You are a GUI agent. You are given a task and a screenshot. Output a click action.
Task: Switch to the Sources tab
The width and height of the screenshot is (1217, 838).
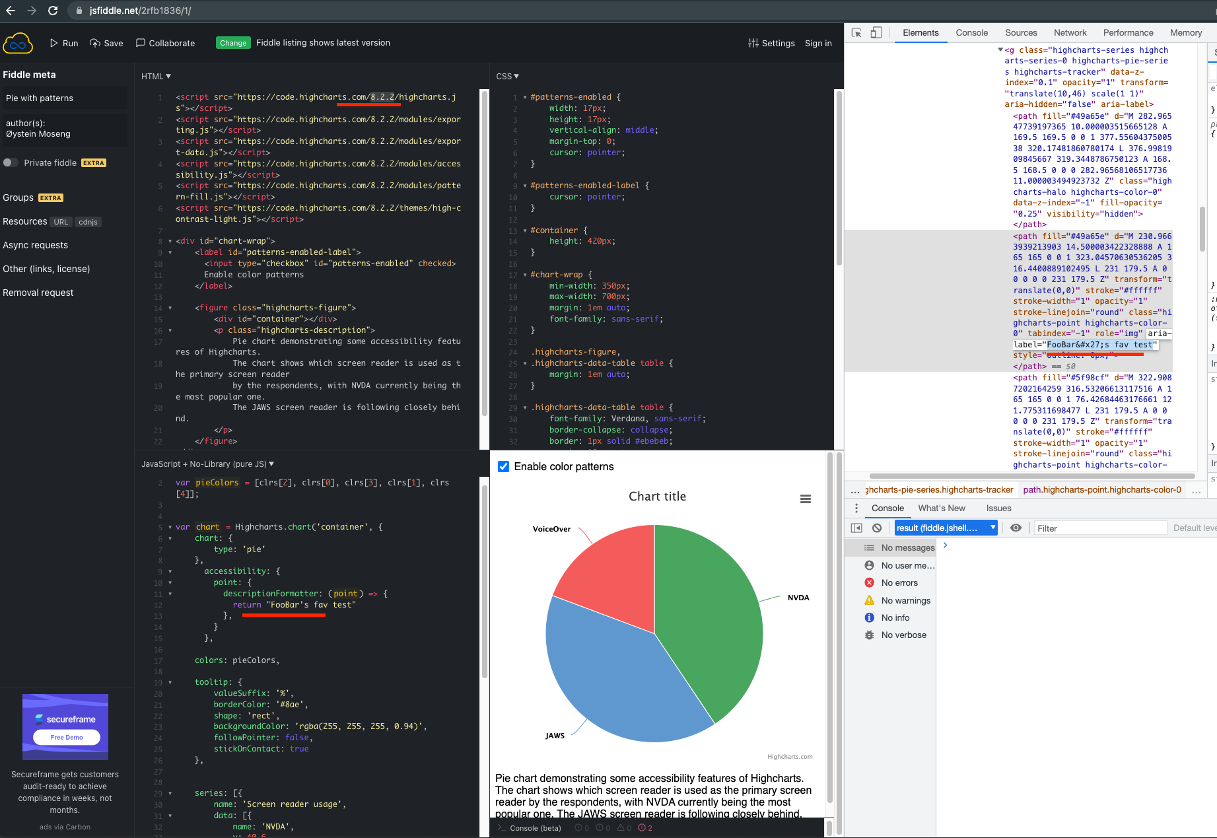coord(1021,32)
